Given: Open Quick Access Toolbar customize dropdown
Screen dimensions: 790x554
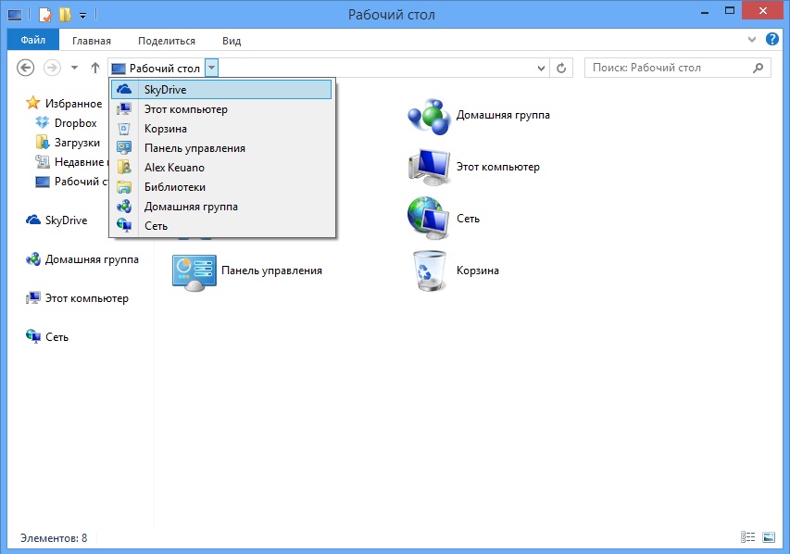Looking at the screenshot, I should click(83, 15).
